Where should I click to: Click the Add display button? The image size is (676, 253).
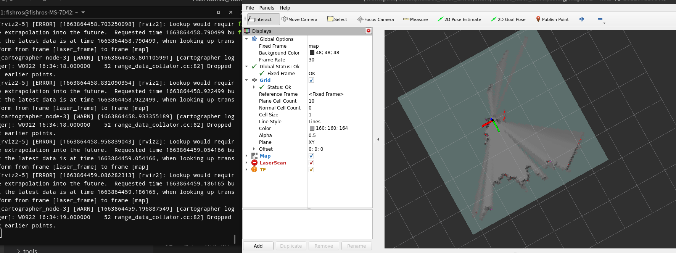258,246
